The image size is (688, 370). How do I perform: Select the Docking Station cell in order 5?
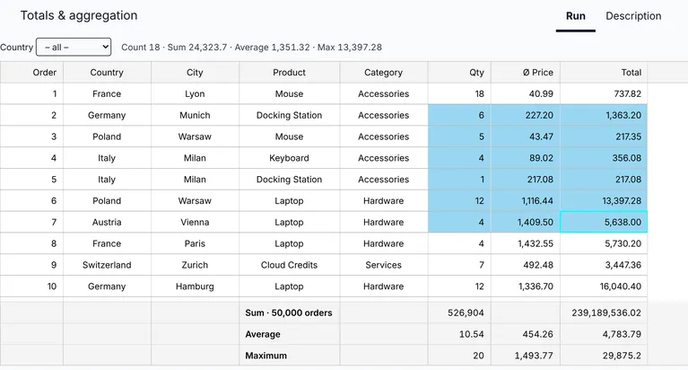click(290, 180)
